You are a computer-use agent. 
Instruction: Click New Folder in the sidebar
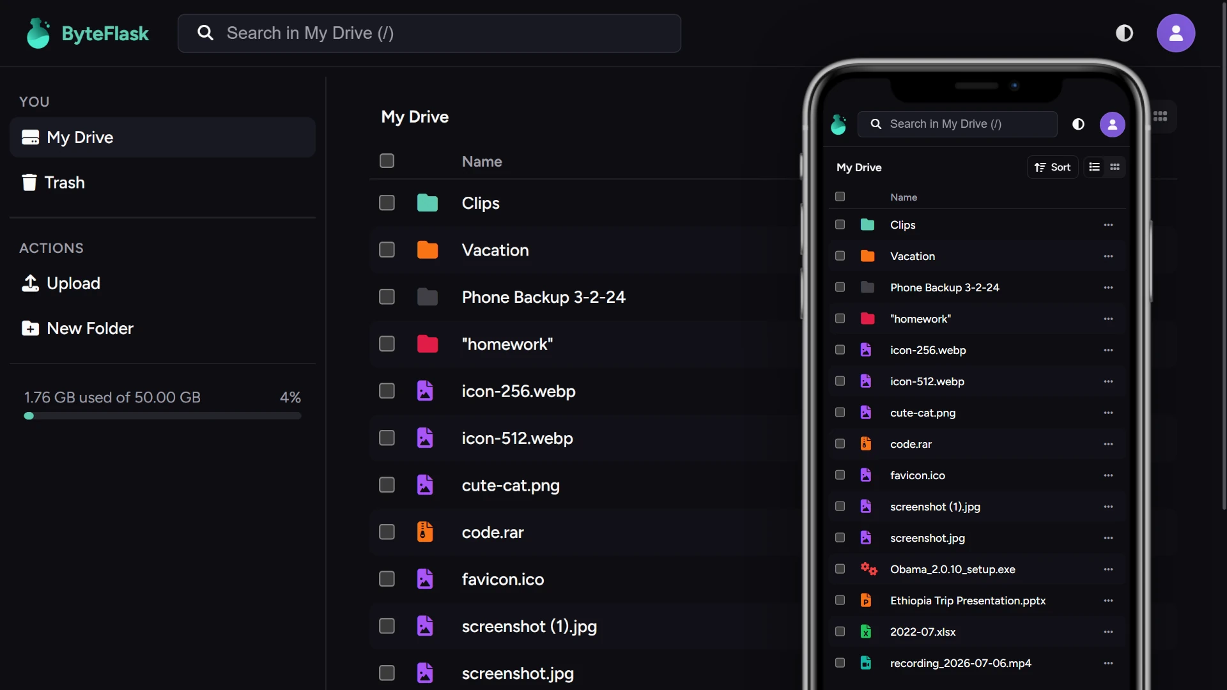tap(162, 328)
